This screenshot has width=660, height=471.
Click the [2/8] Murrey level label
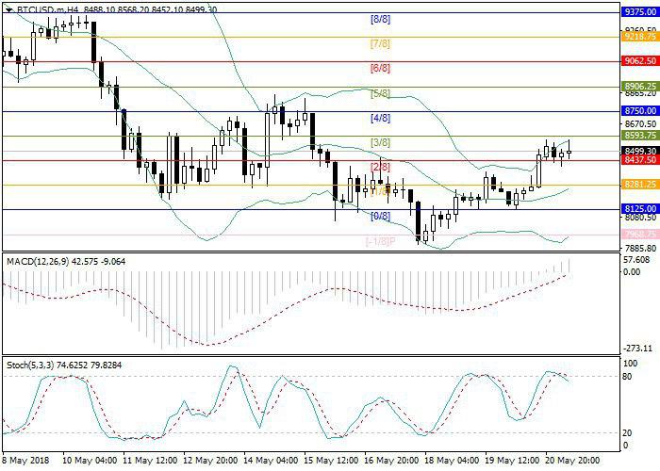click(380, 167)
